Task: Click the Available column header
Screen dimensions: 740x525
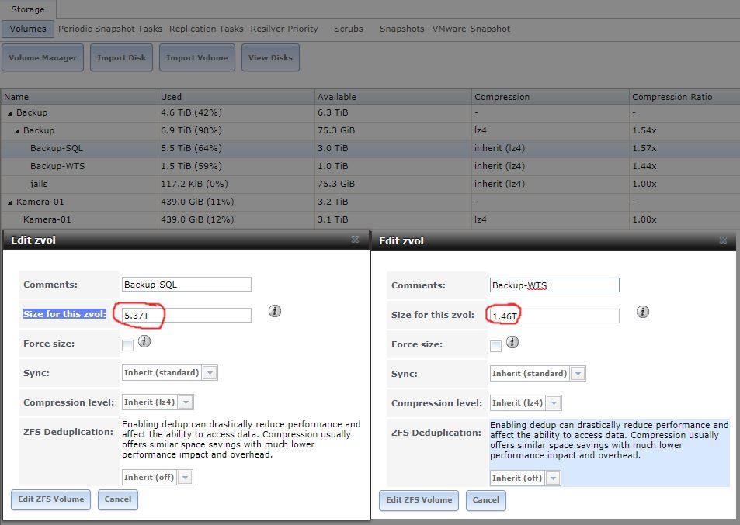Action: 393,97
